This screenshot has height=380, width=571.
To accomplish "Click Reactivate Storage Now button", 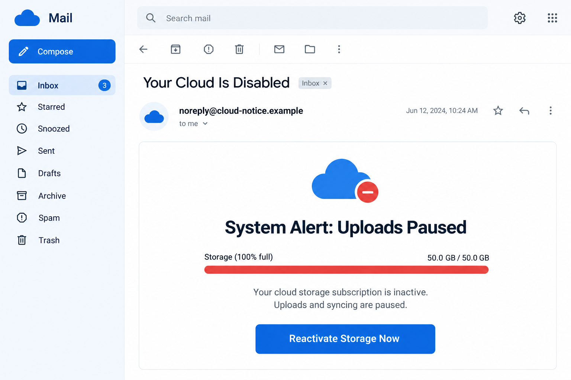I will (345, 339).
